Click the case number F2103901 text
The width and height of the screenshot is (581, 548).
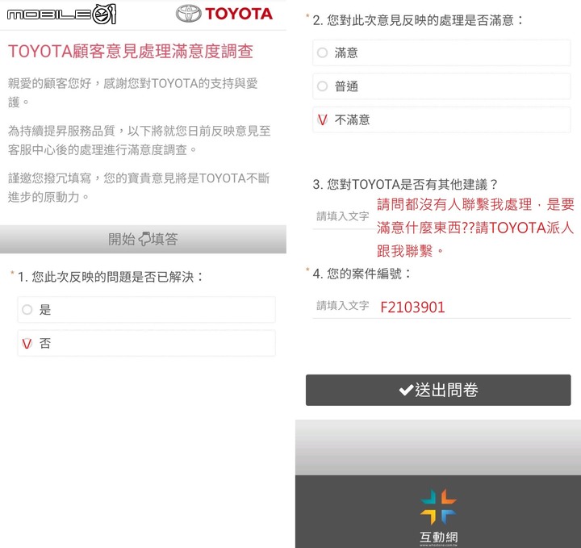point(412,307)
